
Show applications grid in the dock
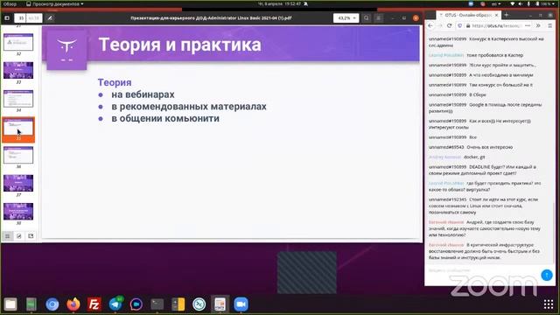coord(549,304)
